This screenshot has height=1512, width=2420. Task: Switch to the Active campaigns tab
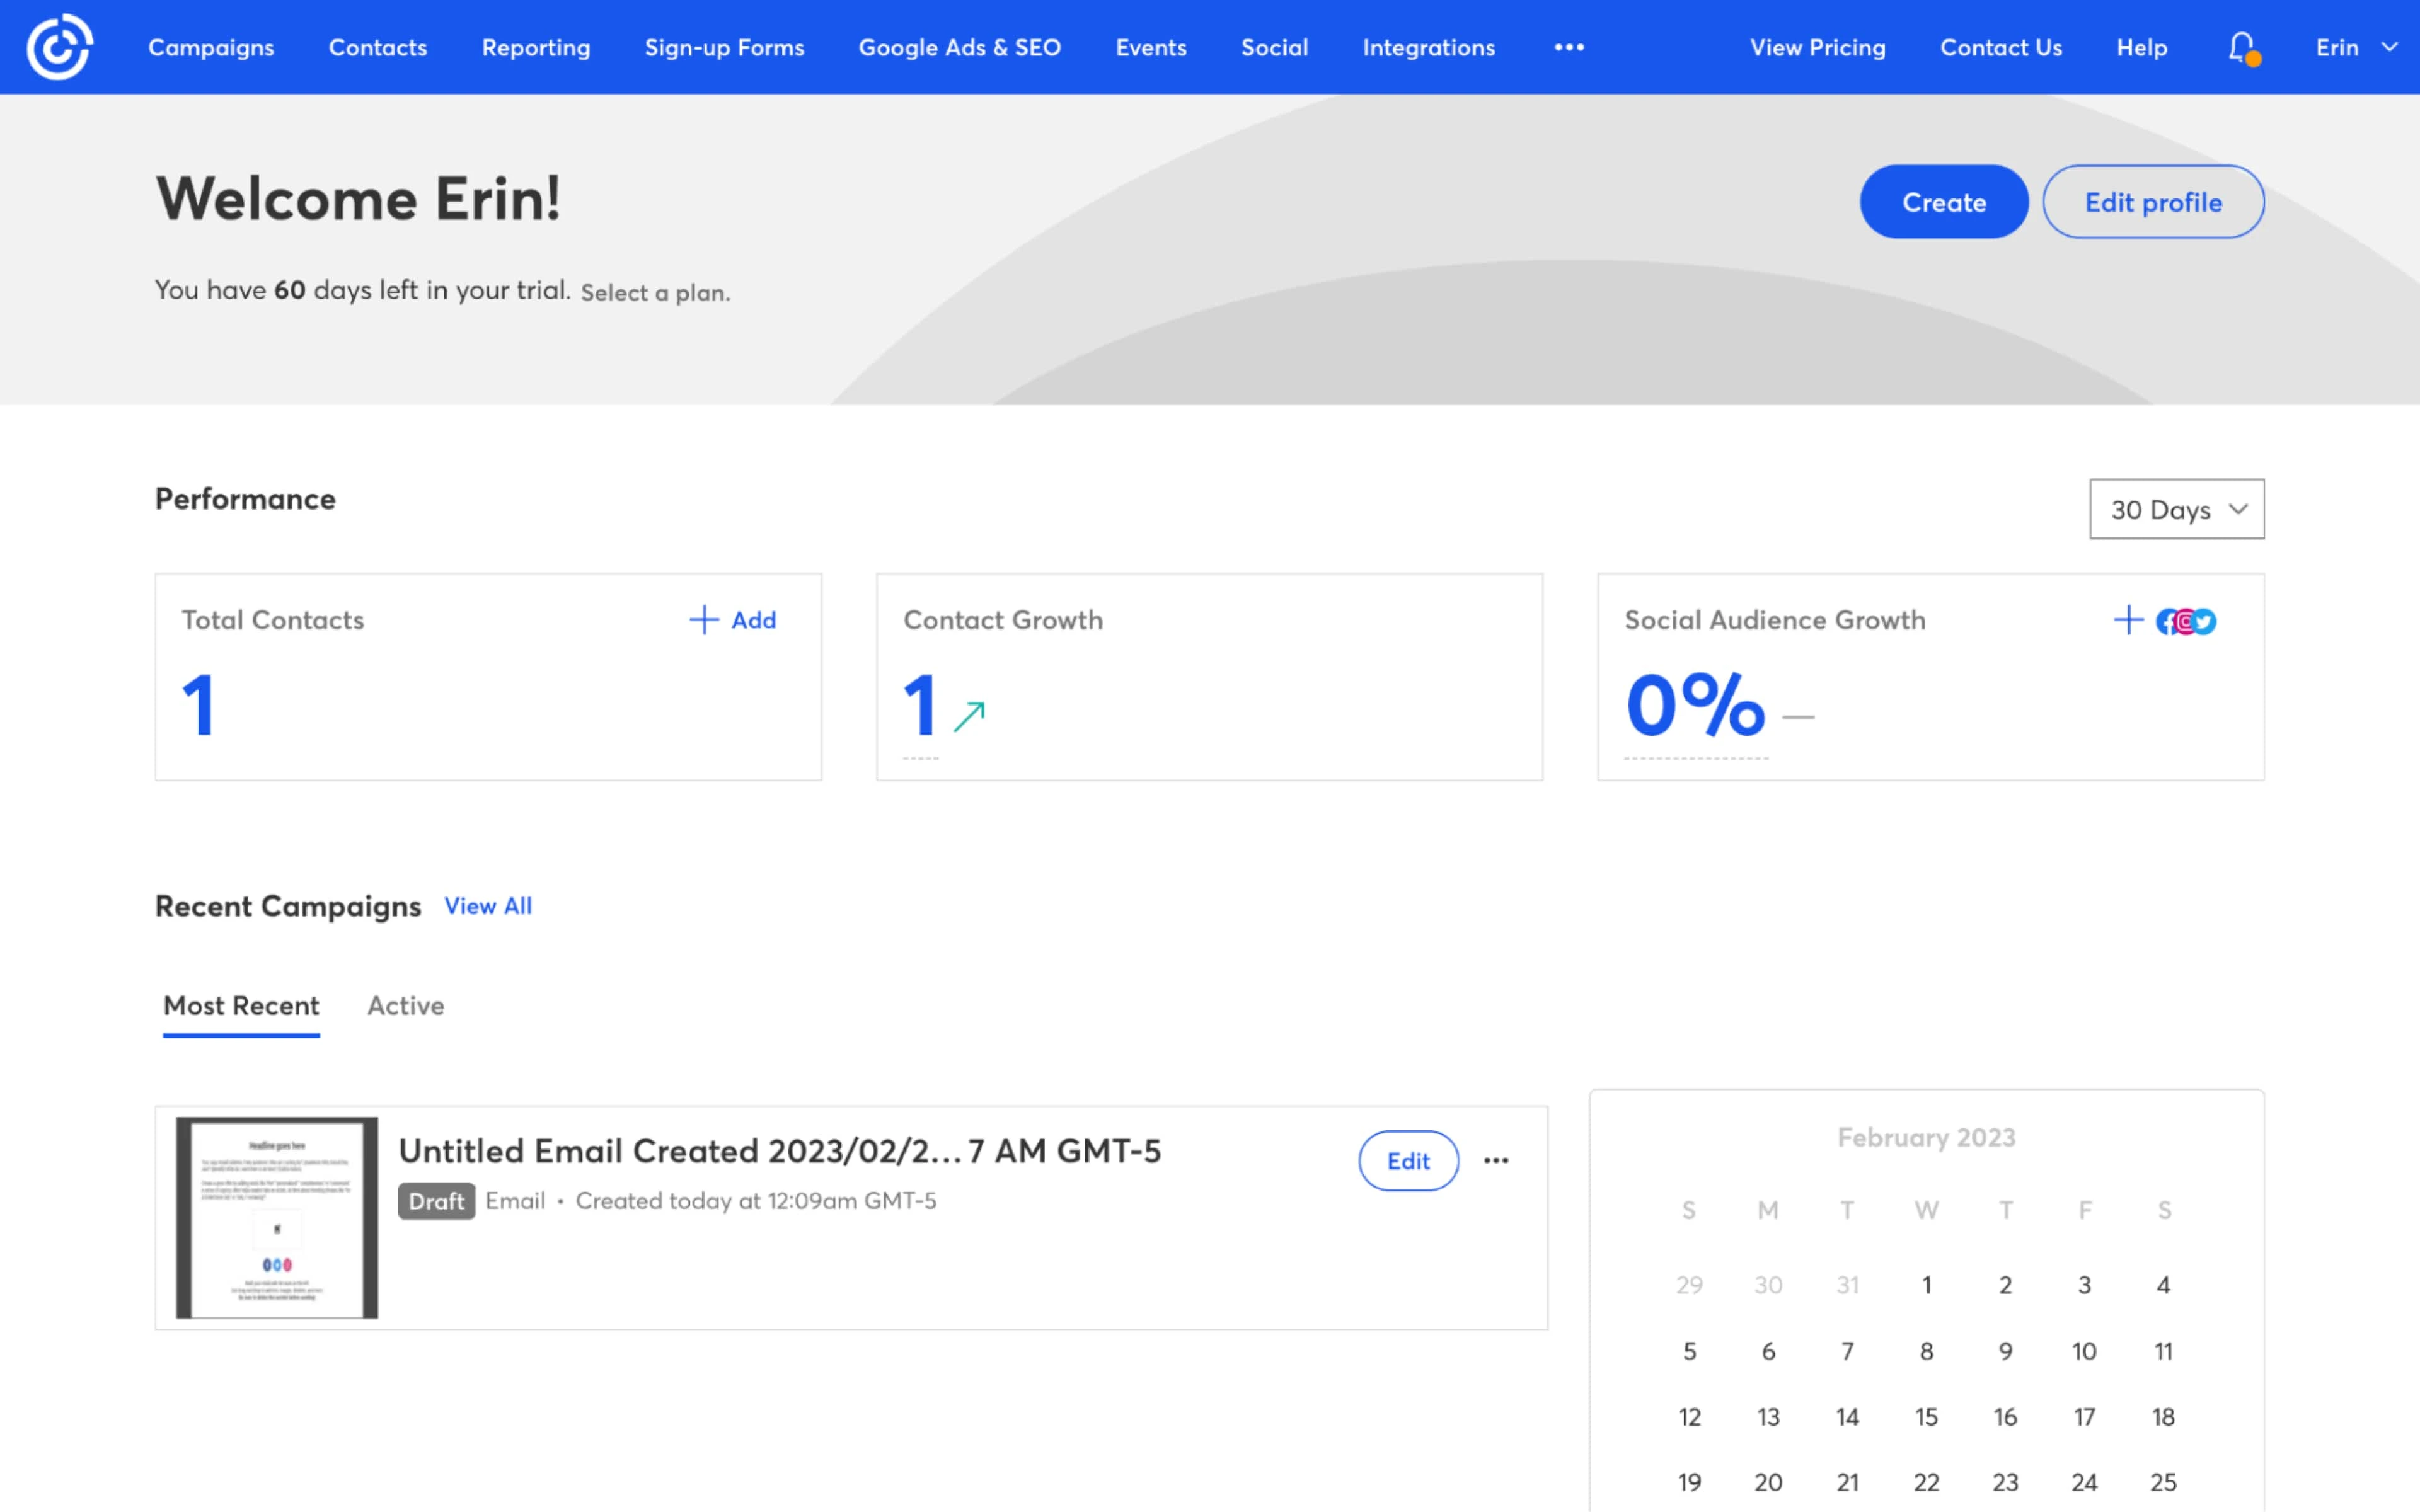[405, 1005]
